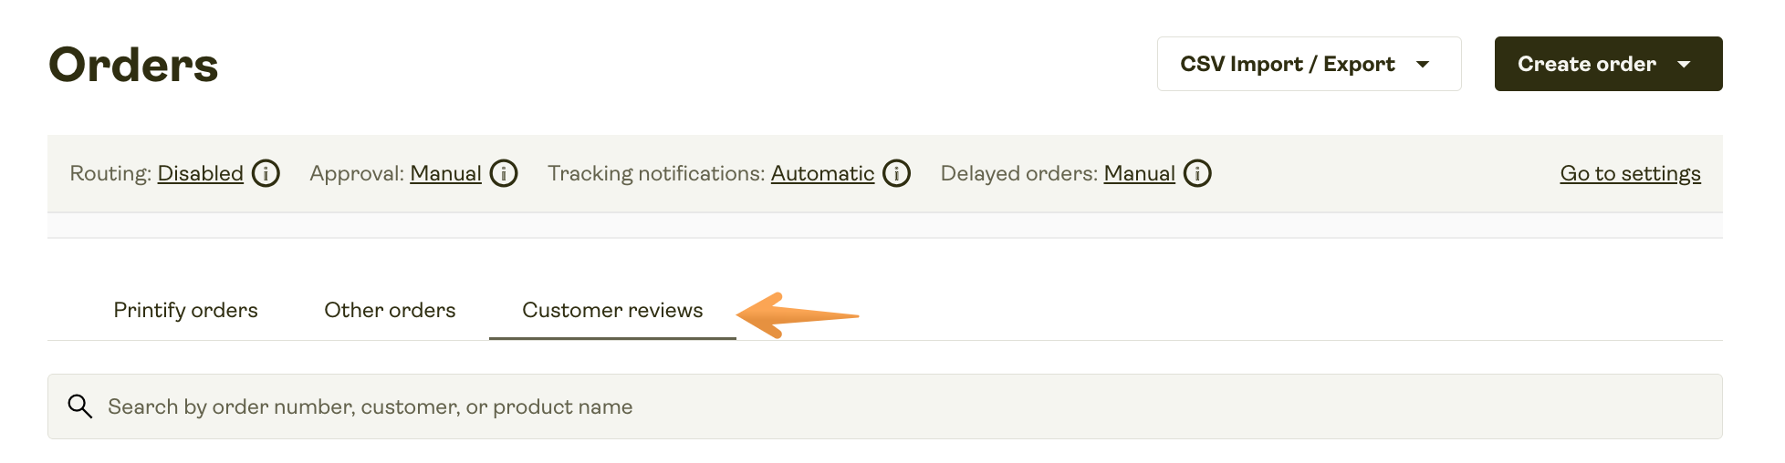The width and height of the screenshot is (1785, 463).
Task: Switch to the Printify orders tab
Action: coord(186,310)
